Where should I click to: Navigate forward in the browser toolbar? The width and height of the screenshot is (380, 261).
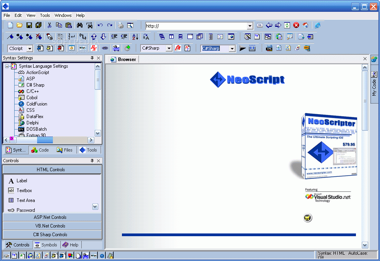pyautogui.click(x=278, y=25)
